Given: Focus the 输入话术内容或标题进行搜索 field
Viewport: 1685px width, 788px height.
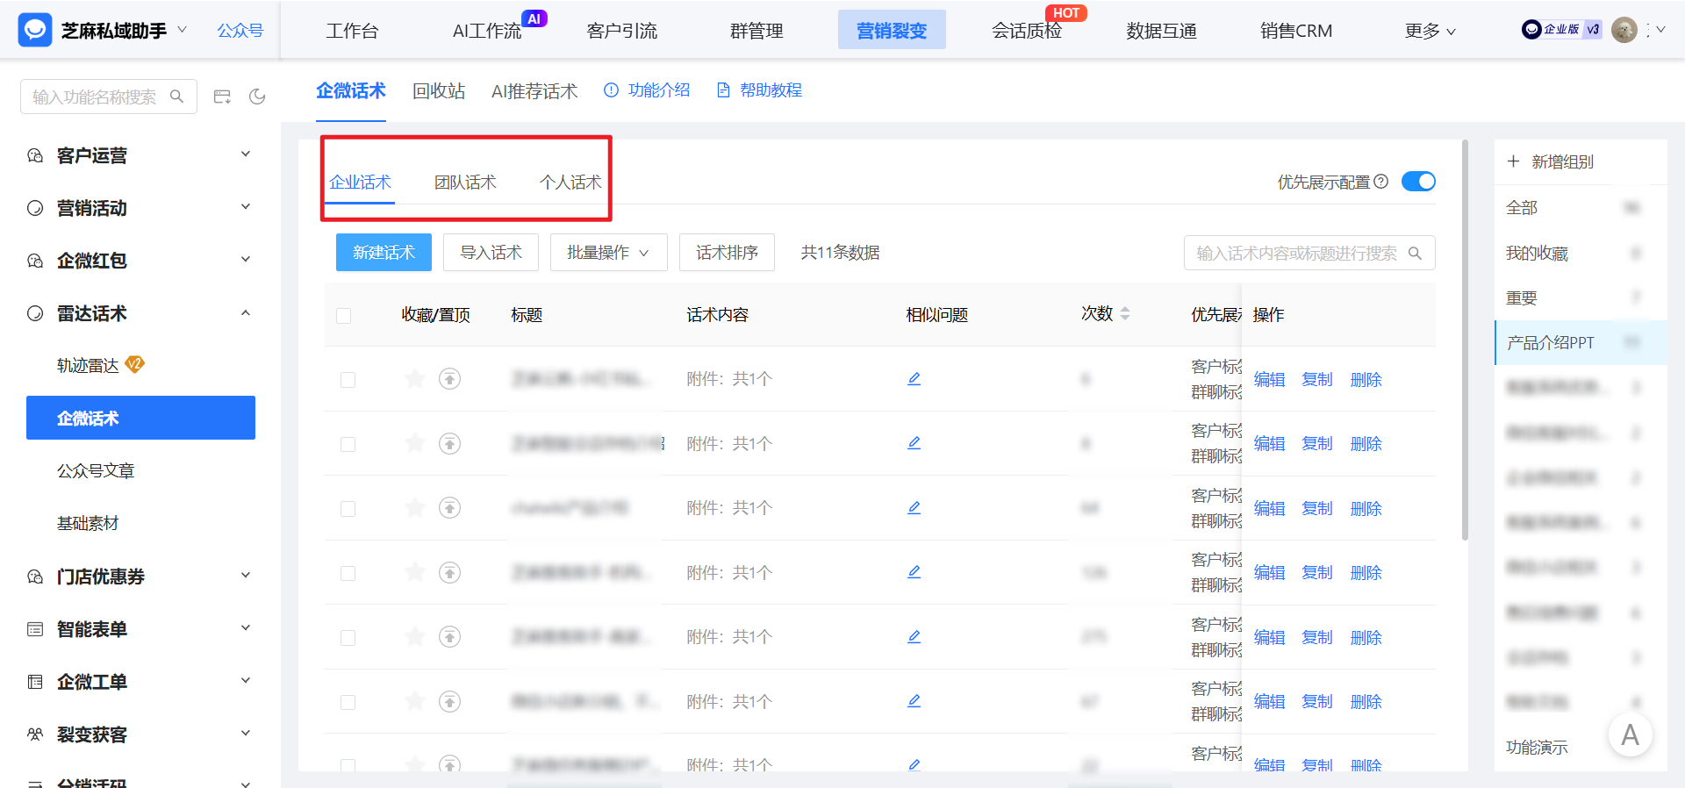Looking at the screenshot, I should click(x=1309, y=253).
